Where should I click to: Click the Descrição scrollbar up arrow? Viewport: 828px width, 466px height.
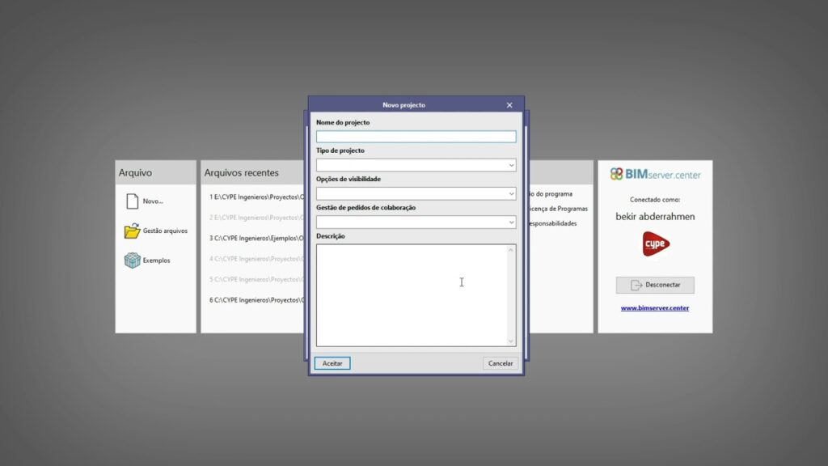[511, 250]
